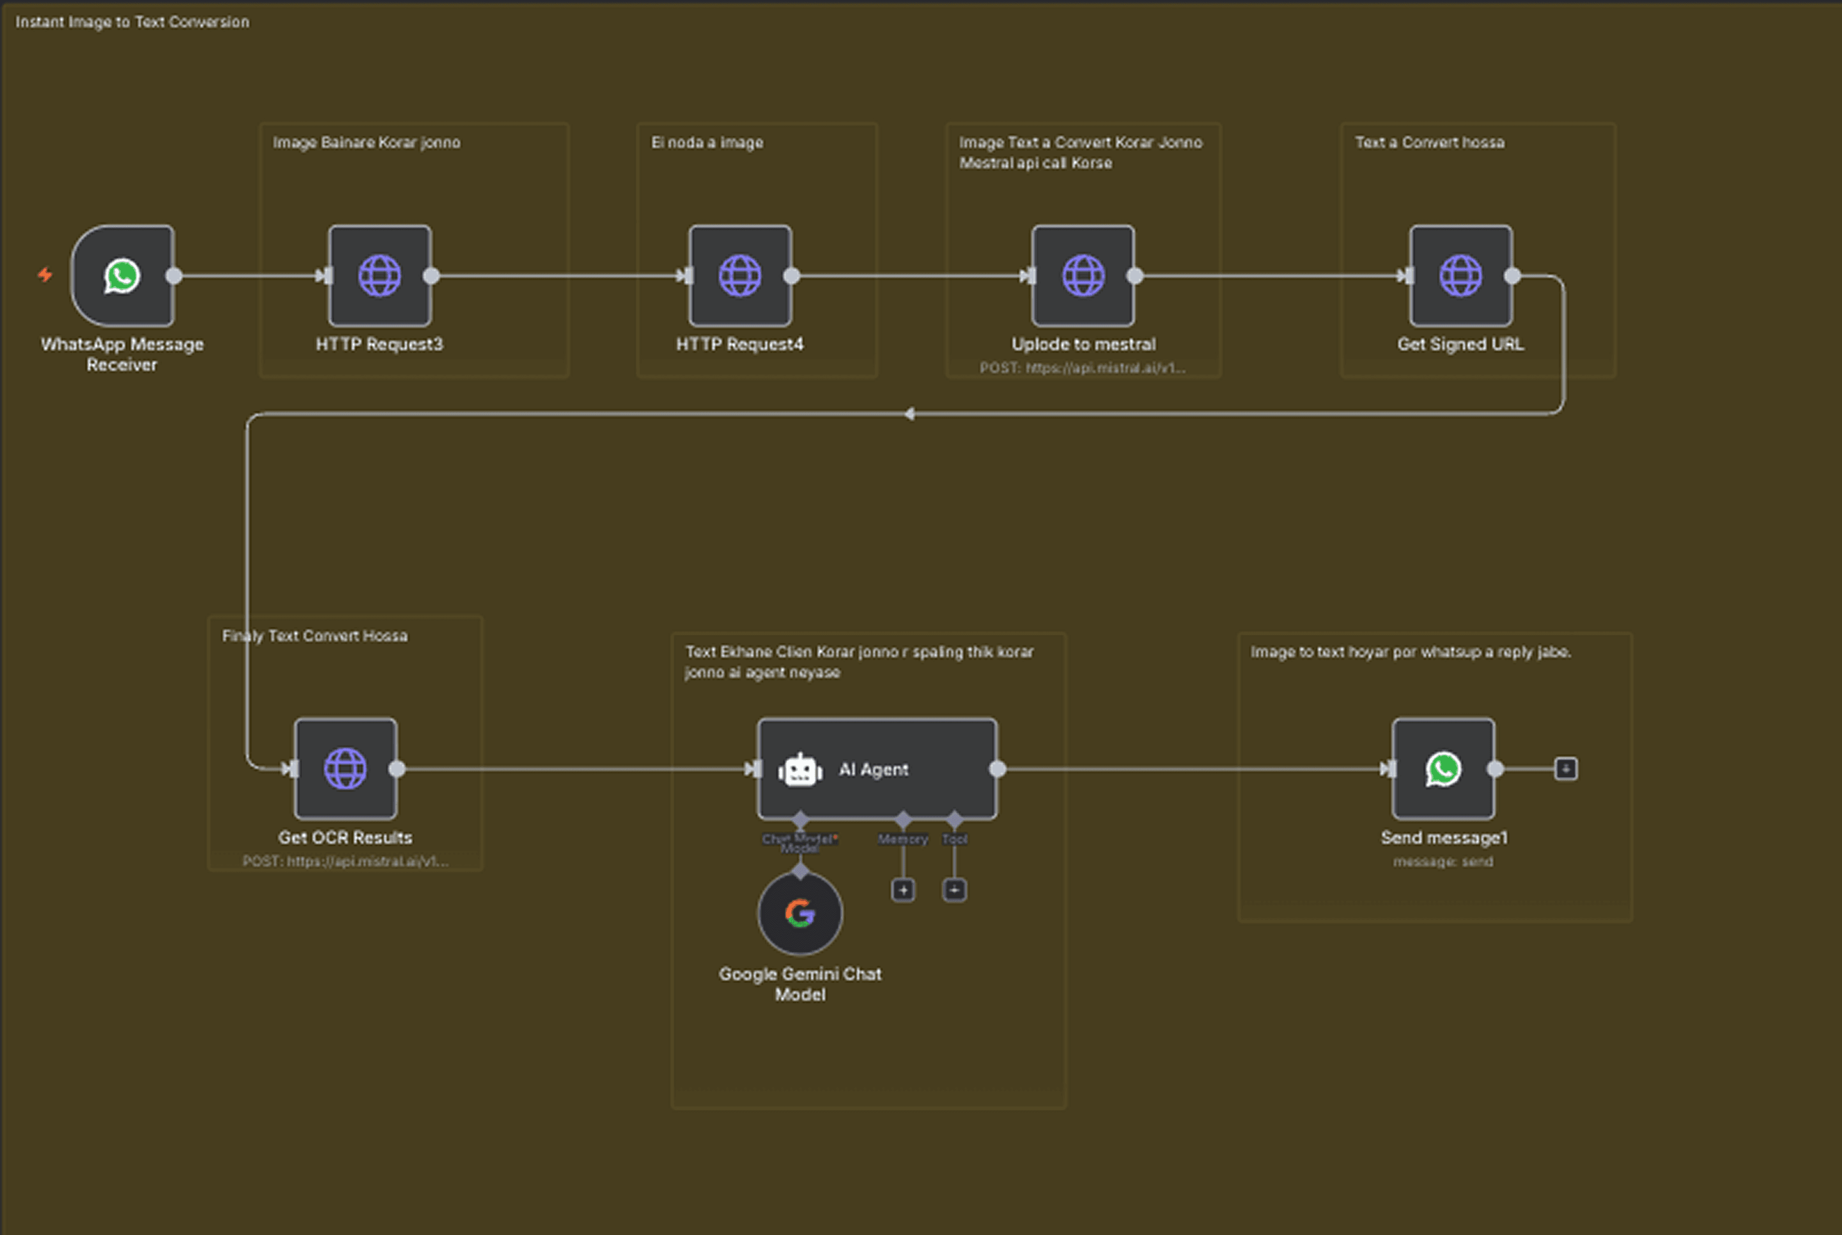
Task: Click the Uplode to mestral node
Action: tap(1083, 276)
